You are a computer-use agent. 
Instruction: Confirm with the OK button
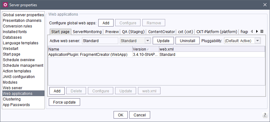click(x=120, y=115)
